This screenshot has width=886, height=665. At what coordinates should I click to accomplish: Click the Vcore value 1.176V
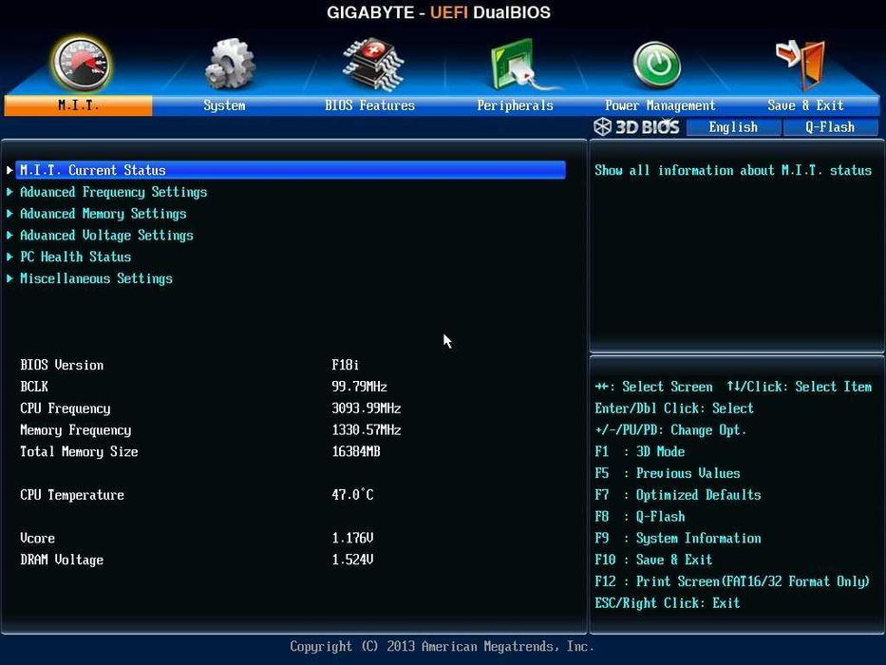[x=352, y=538]
